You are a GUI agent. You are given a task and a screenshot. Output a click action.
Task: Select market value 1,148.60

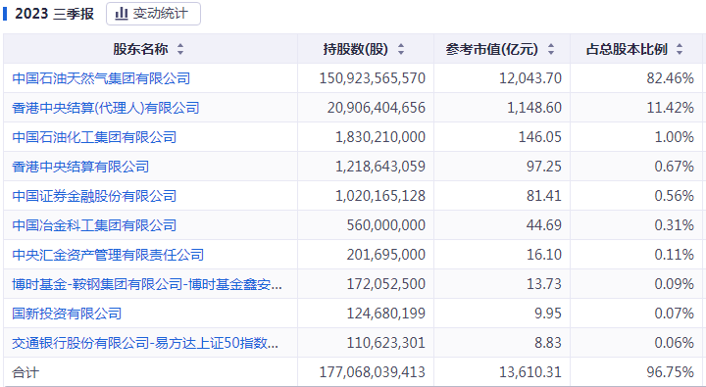point(534,108)
